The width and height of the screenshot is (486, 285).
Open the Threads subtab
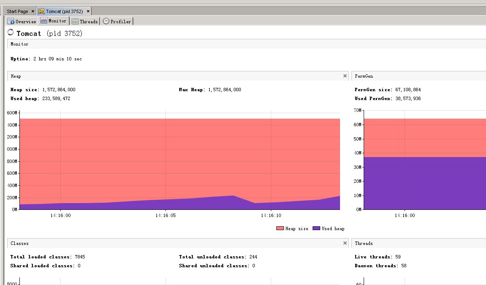[x=85, y=22]
